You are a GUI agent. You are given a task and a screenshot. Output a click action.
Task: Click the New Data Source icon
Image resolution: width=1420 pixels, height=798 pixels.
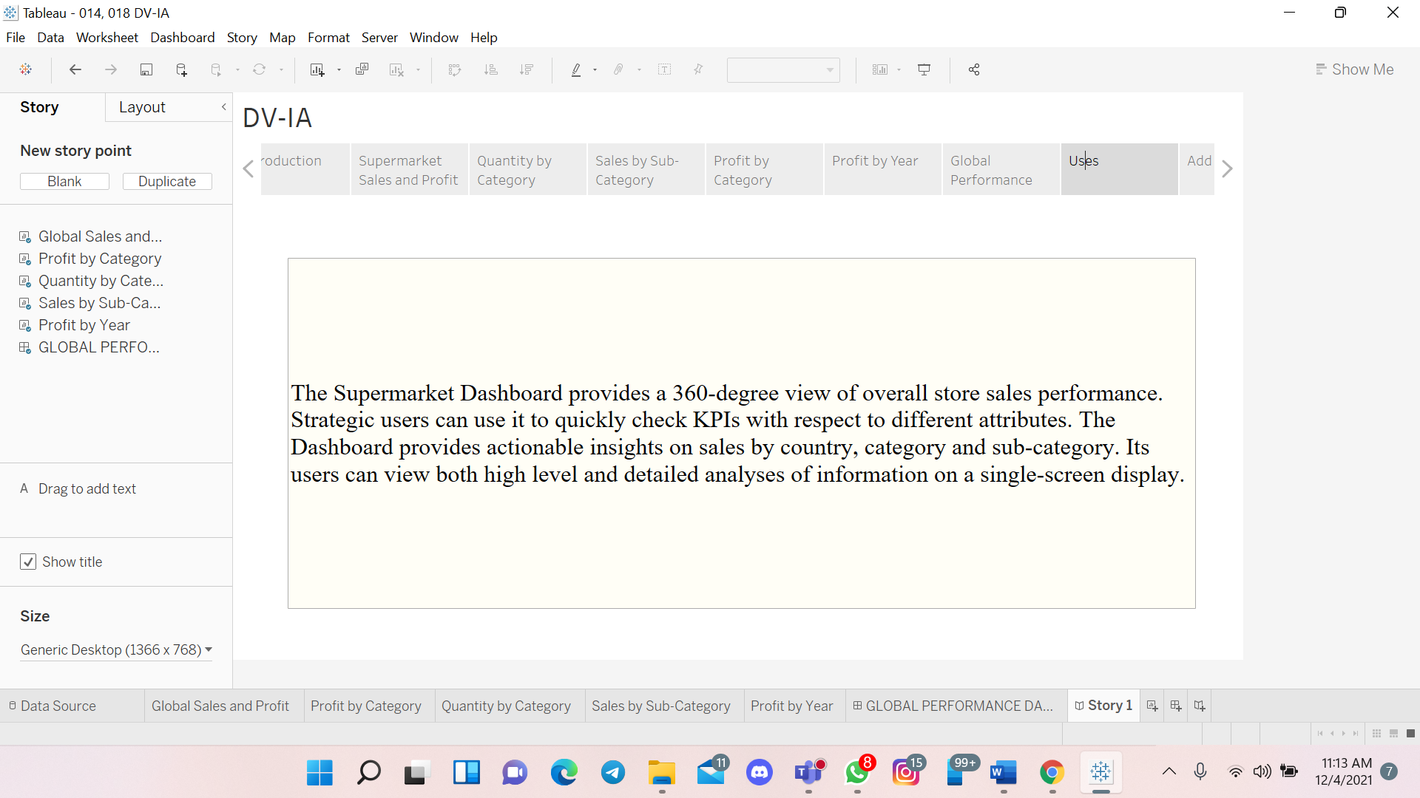tap(181, 69)
